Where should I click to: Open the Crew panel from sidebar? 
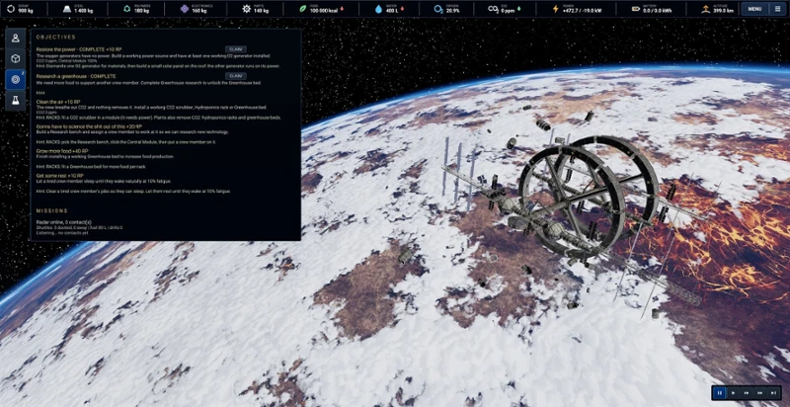point(16,39)
